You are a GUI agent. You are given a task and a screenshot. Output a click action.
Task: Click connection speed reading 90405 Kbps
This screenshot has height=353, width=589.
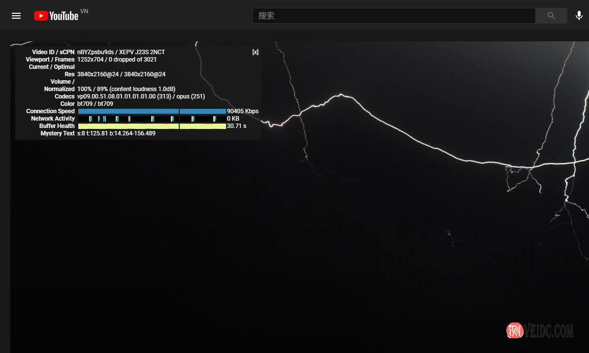pyautogui.click(x=243, y=111)
